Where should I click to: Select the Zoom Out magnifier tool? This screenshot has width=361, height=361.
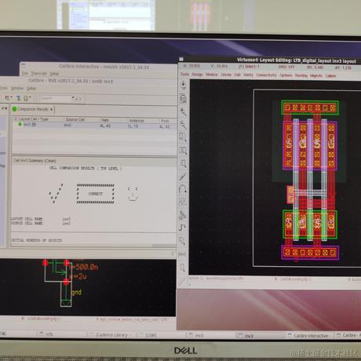[x=183, y=125]
